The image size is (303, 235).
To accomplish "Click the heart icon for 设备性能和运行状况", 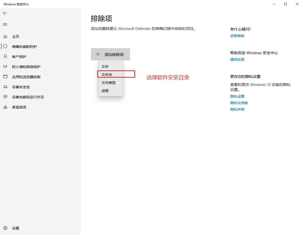I will tap(5, 97).
